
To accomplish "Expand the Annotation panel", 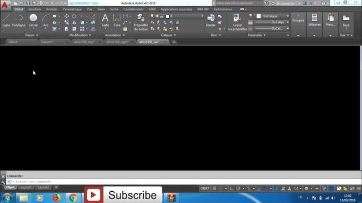I will [x=115, y=35].
